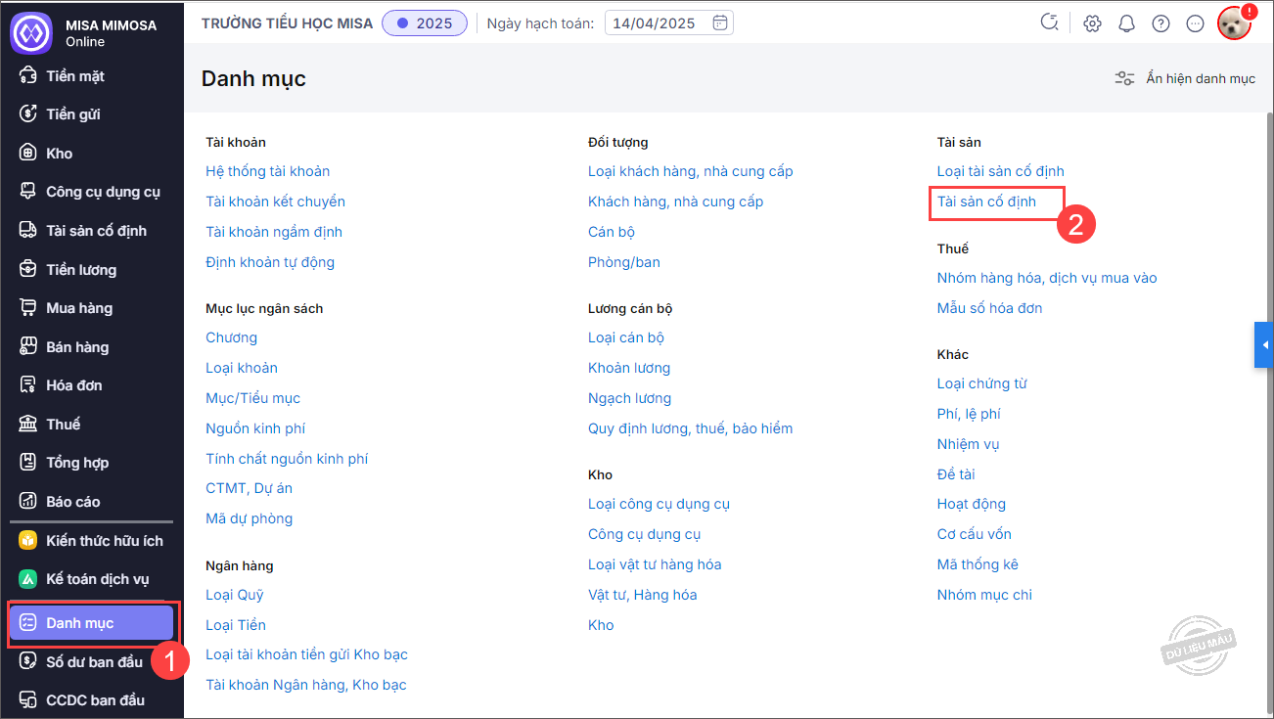1274x719 pixels.
Task: Open the notifications bell
Action: click(1126, 23)
